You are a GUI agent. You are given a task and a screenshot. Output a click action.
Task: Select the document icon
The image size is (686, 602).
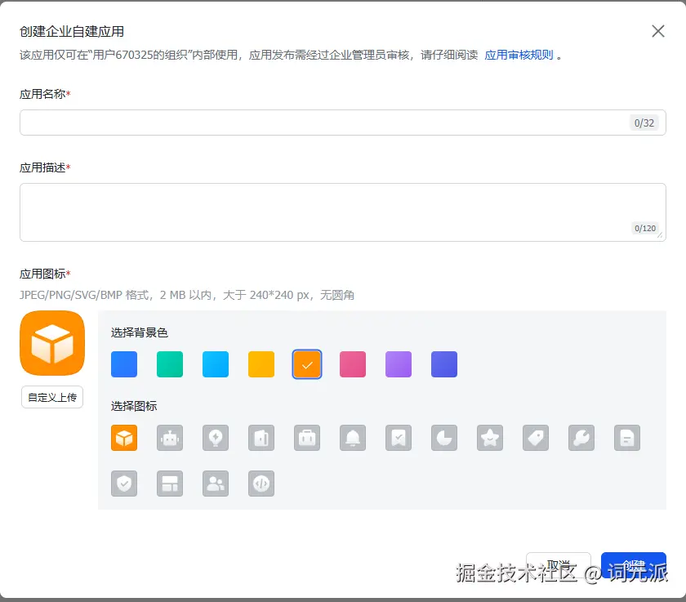[627, 438]
